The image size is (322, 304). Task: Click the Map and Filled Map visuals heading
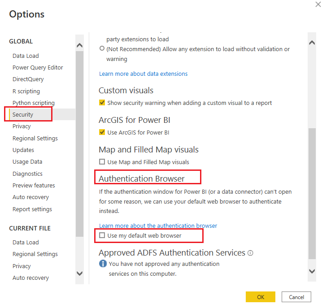(x=149, y=150)
